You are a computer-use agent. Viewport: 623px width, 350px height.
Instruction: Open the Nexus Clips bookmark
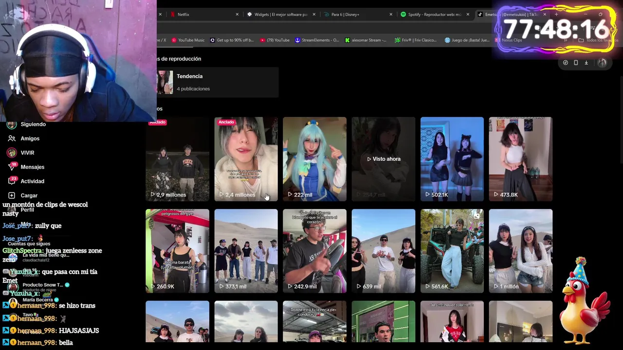(509, 40)
